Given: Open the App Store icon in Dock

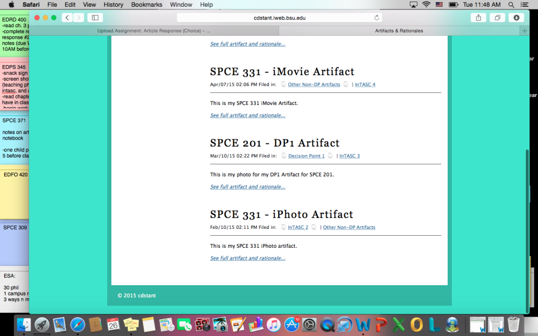Looking at the screenshot, I should click(292, 325).
